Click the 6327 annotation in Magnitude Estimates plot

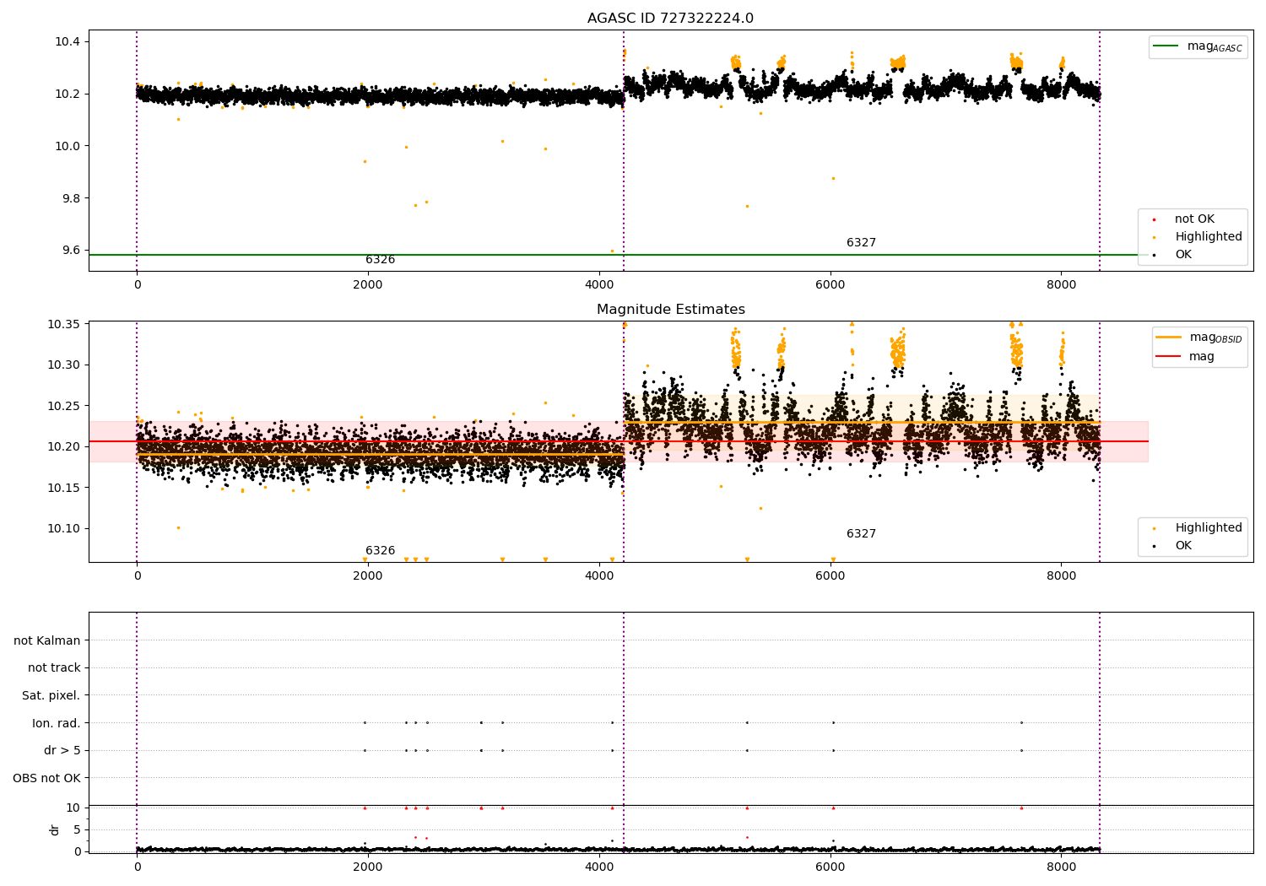click(x=861, y=534)
